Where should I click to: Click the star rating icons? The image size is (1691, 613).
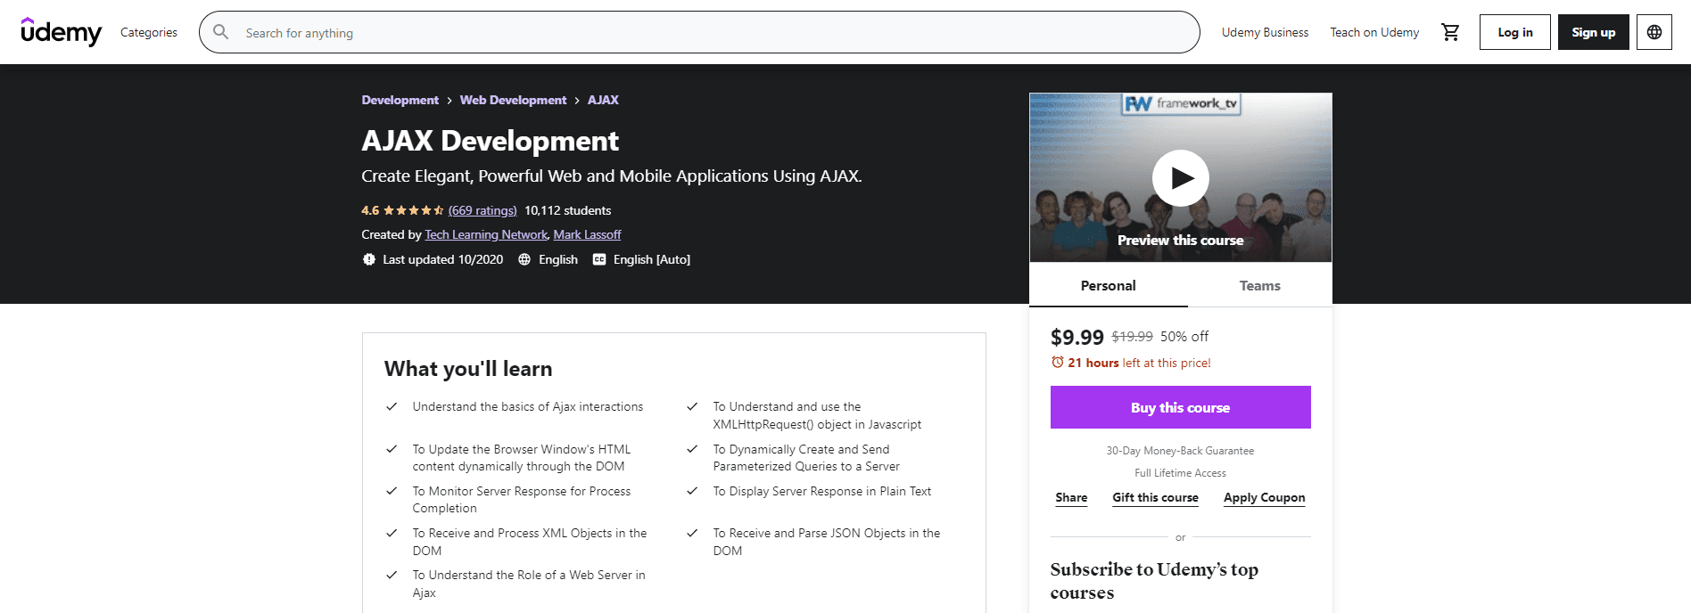pos(413,210)
